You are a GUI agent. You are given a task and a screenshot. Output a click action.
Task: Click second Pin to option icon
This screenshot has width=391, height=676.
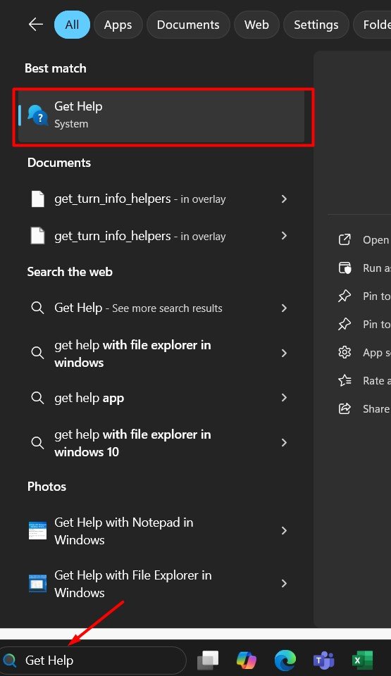pos(345,324)
